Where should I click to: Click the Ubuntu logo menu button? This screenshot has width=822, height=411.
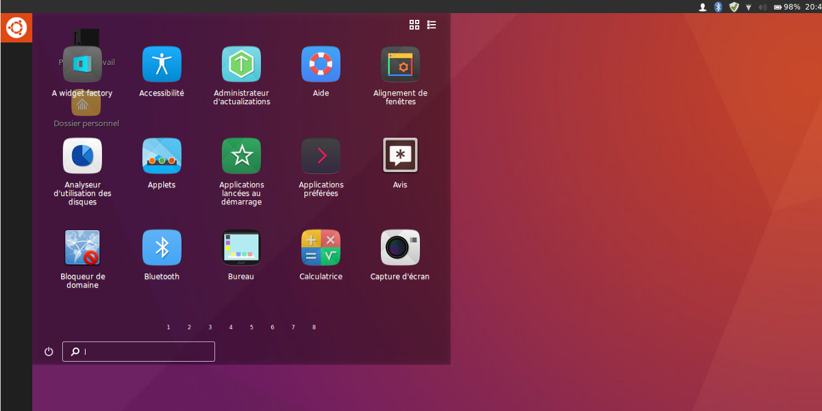tap(16, 28)
